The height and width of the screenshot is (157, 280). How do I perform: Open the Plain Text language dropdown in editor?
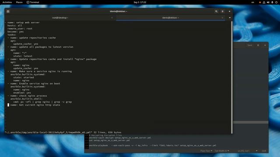[x=206, y=151]
